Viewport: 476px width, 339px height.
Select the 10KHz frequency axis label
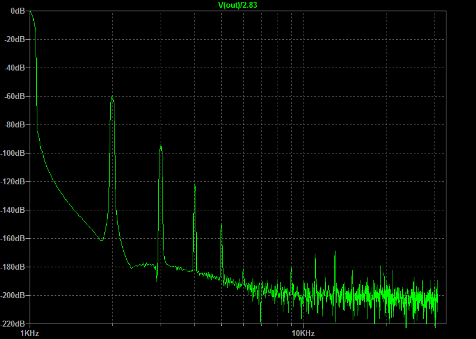tap(304, 334)
